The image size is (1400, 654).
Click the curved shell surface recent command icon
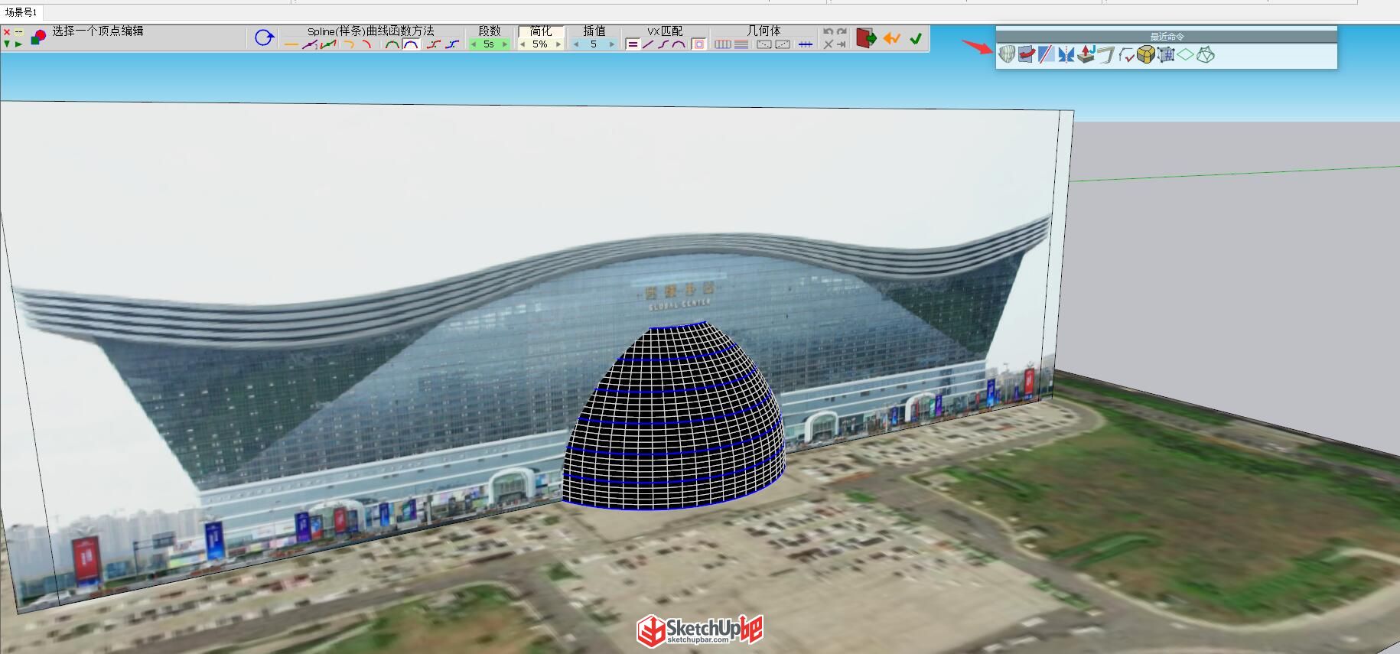(1007, 54)
